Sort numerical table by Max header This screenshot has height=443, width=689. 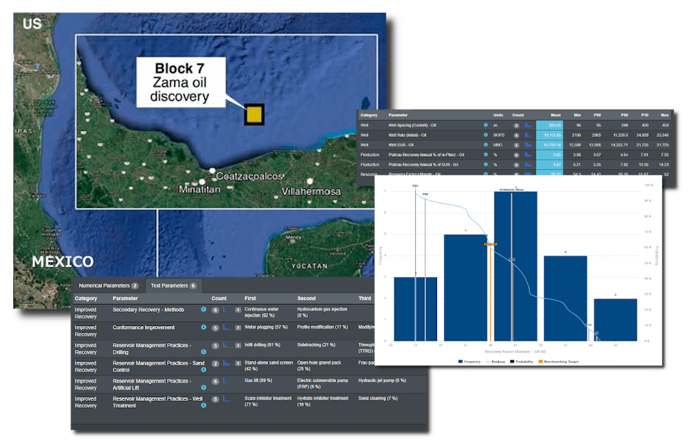[x=664, y=115]
